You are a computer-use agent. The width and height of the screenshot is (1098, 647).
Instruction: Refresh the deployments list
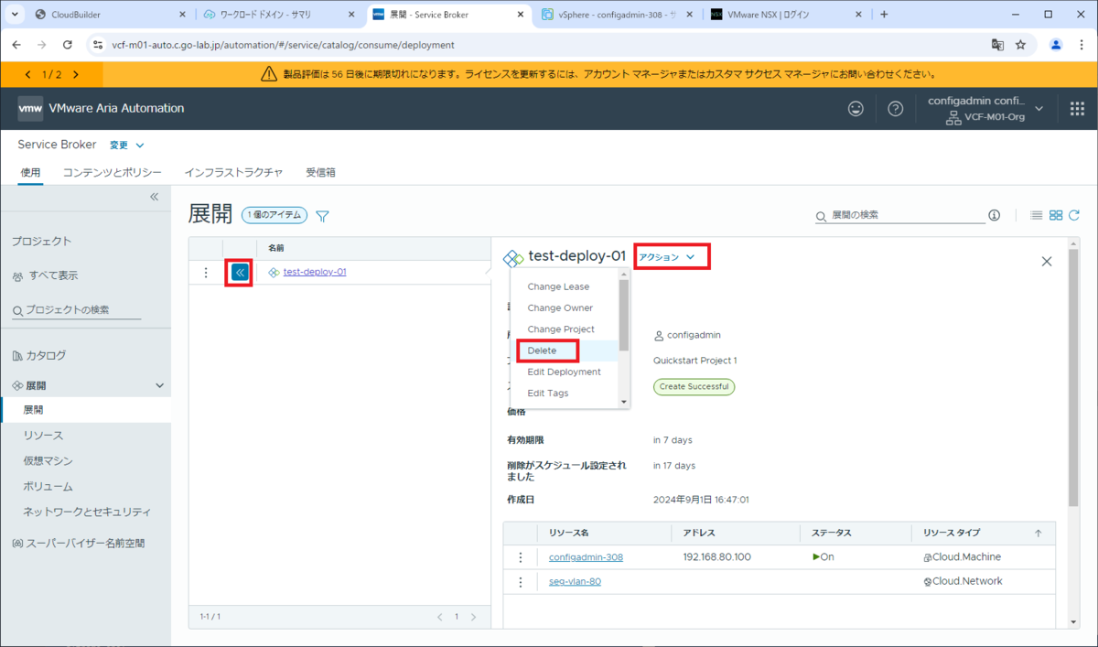[1074, 215]
